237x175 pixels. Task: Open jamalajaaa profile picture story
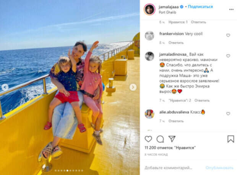pyautogui.click(x=149, y=10)
